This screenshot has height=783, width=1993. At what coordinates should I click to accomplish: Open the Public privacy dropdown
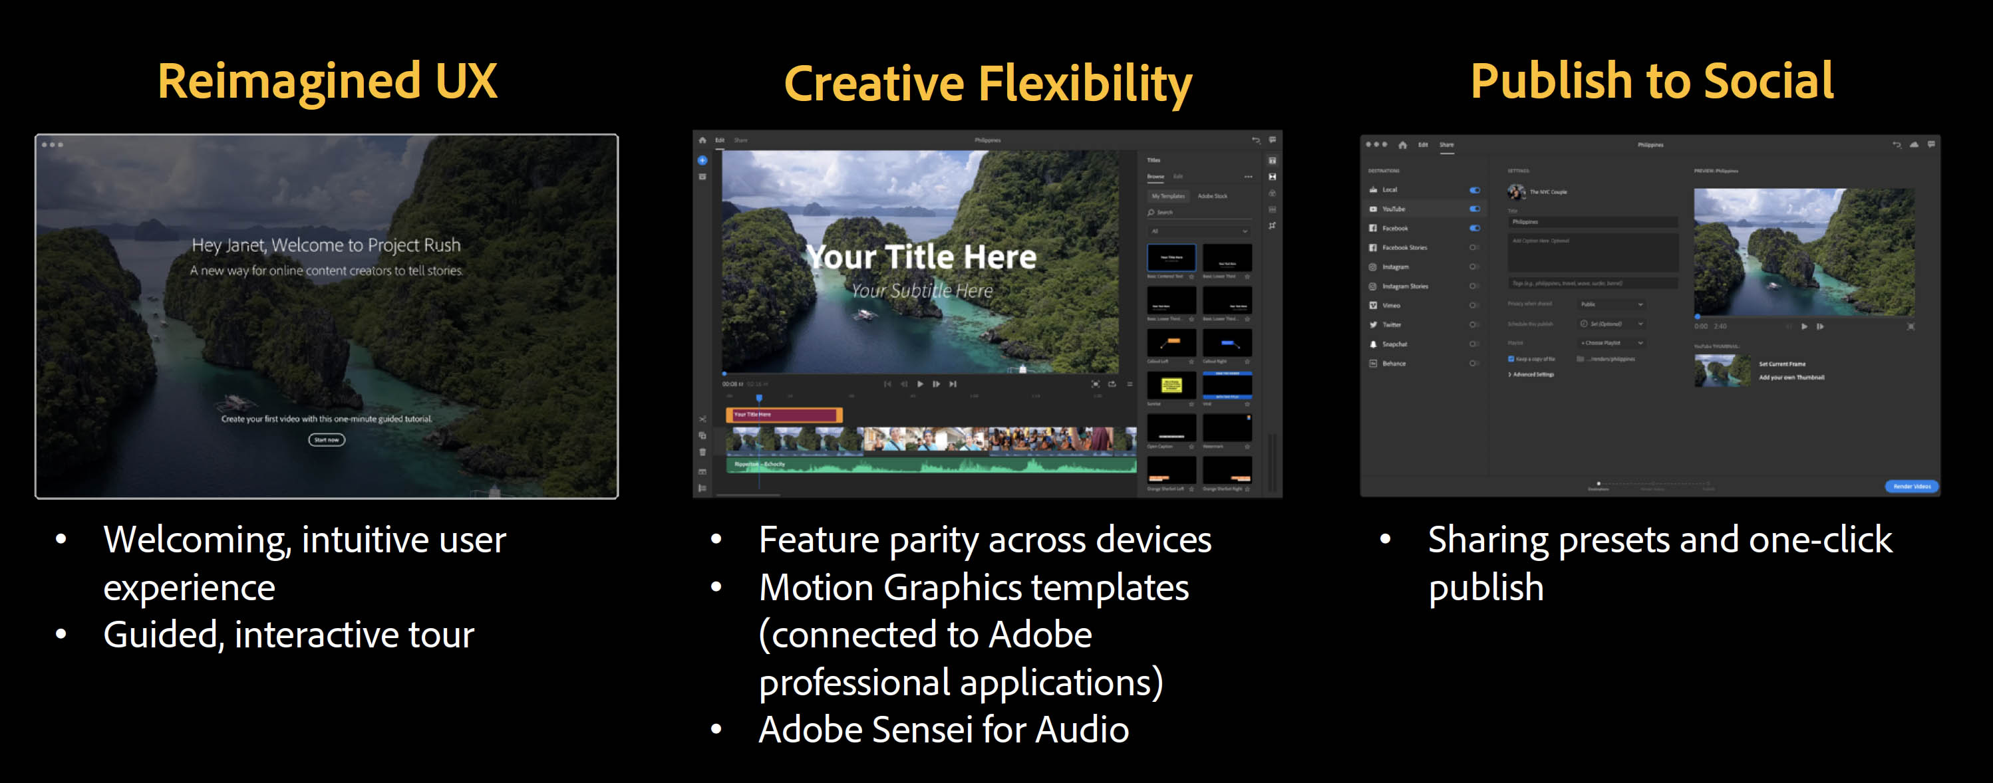(x=1612, y=304)
